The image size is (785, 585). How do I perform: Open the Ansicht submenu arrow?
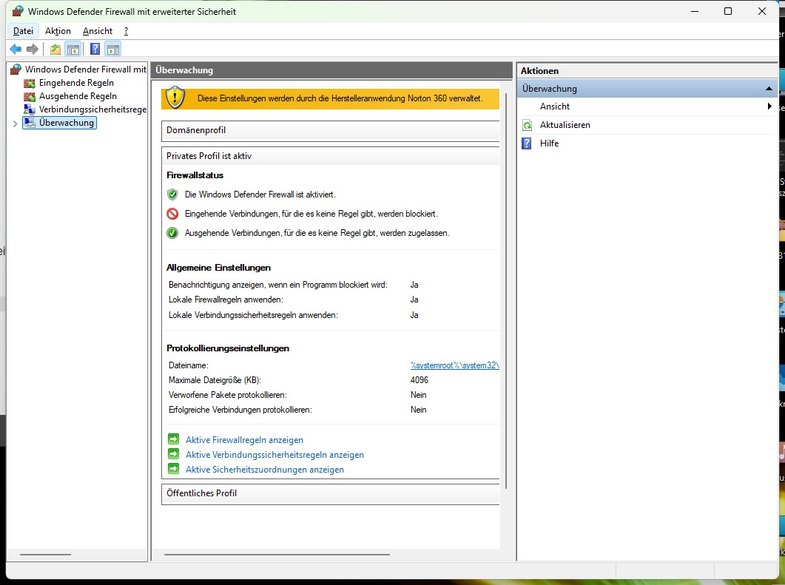pyautogui.click(x=769, y=106)
